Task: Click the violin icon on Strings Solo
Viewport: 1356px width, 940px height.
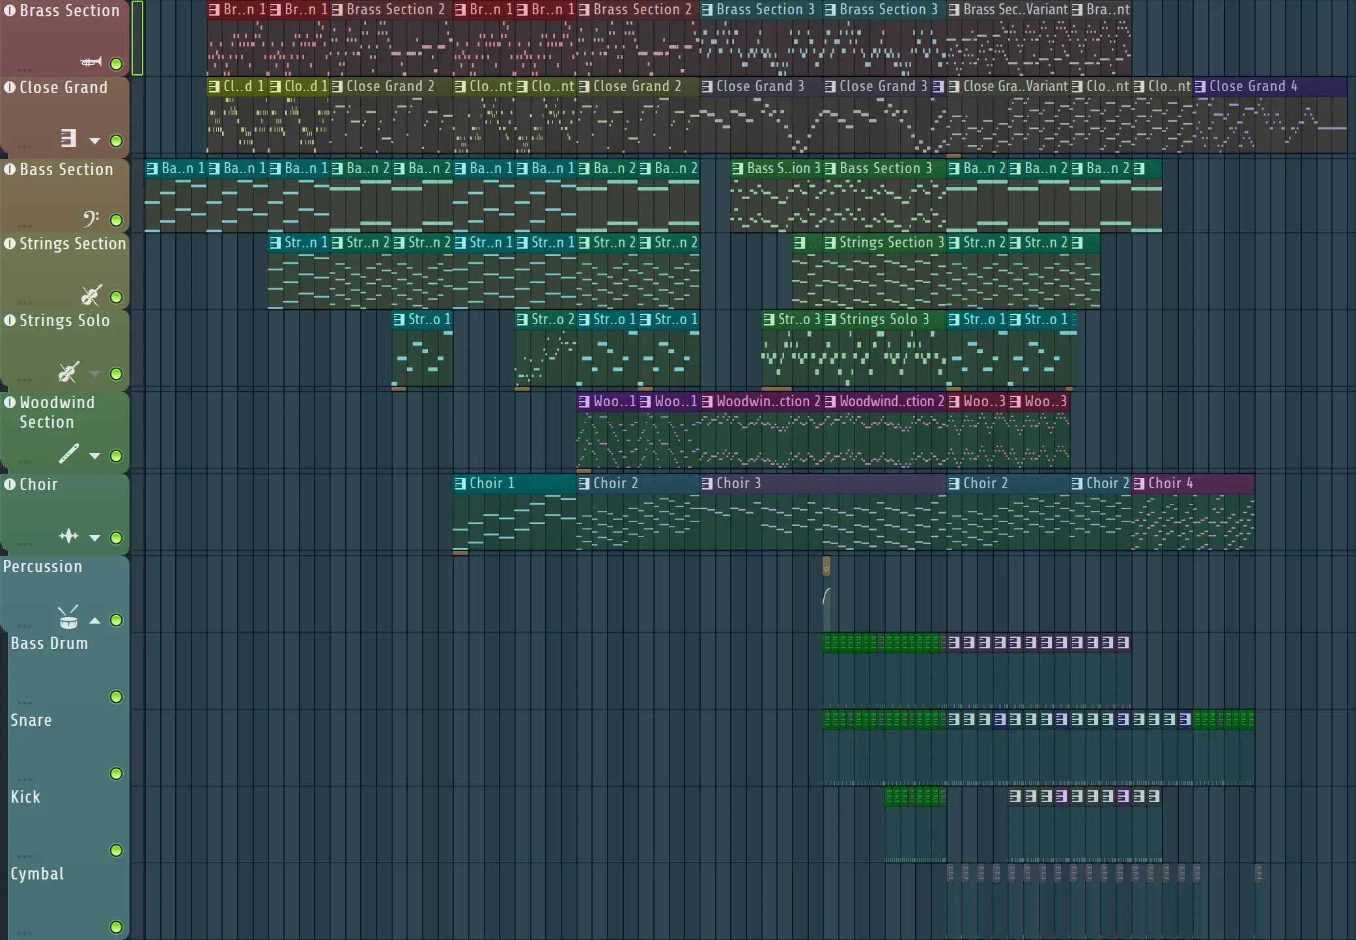Action: 68,372
